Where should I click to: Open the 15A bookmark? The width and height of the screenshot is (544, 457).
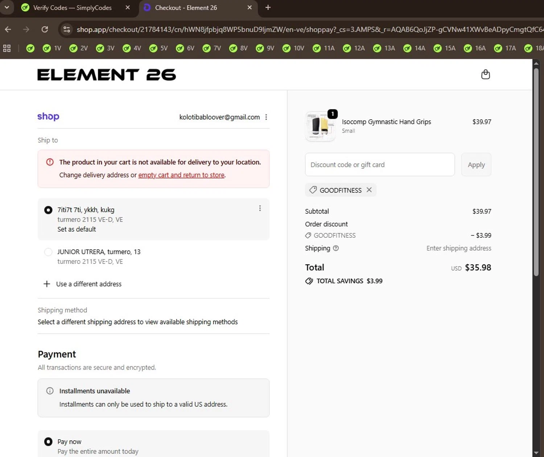(x=445, y=48)
